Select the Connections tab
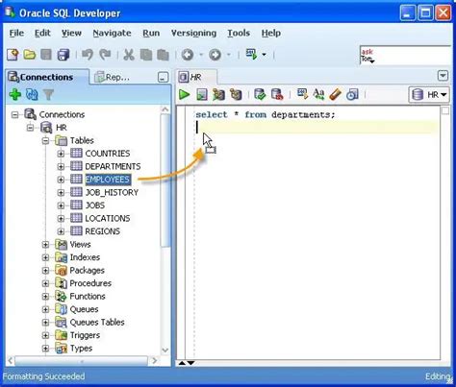Screen dimensions: 456x387 pos(46,77)
